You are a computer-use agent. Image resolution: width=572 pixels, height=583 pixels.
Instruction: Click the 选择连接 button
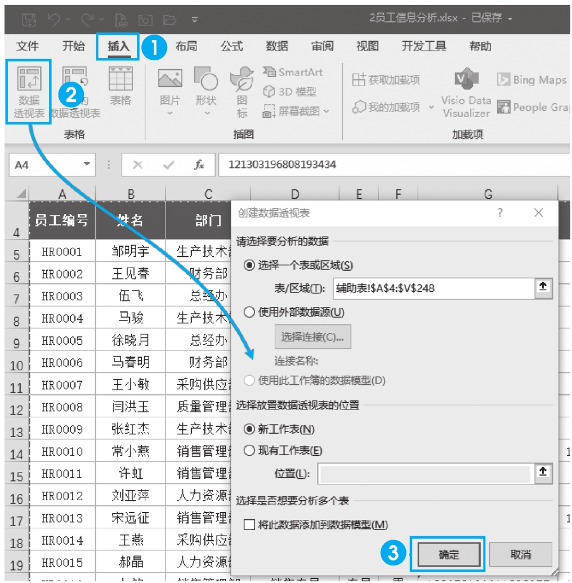coord(312,337)
